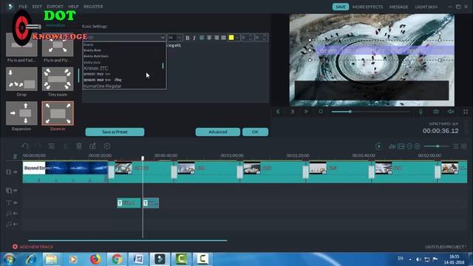
Task: Toggle video track visibility eye
Action: [15, 172]
